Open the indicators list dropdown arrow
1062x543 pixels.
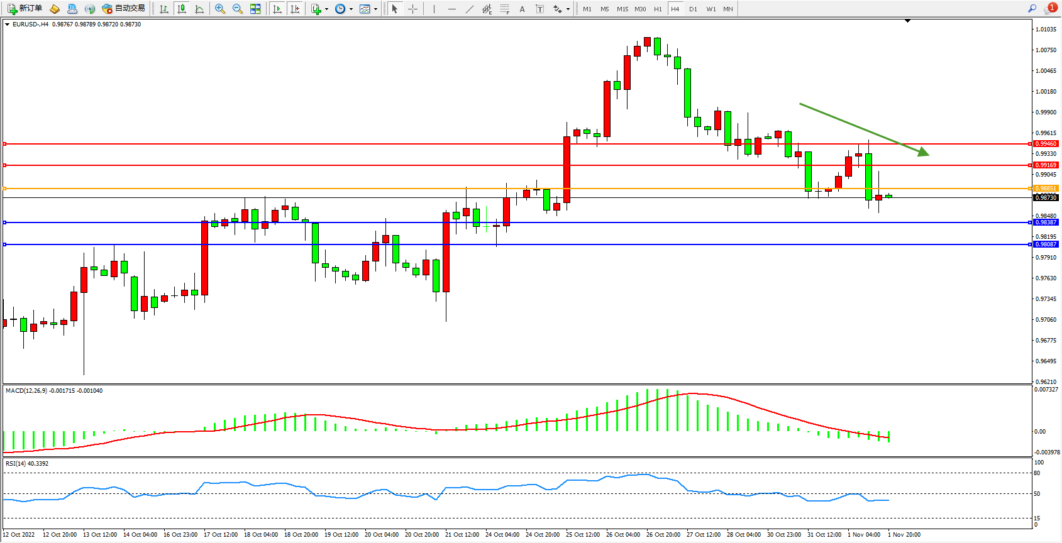(326, 9)
